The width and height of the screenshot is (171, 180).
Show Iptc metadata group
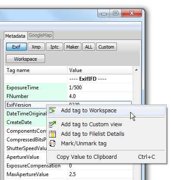click(x=55, y=47)
